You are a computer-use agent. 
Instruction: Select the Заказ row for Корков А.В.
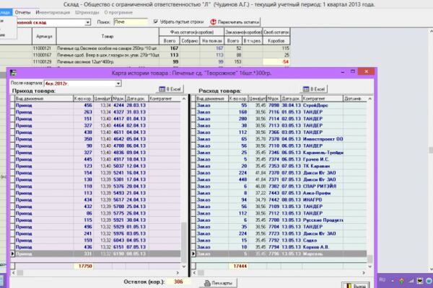(279, 247)
